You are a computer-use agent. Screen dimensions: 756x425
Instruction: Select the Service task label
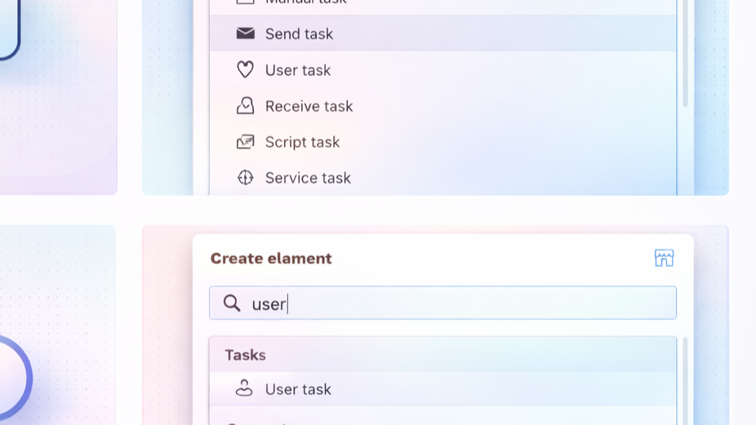308,178
